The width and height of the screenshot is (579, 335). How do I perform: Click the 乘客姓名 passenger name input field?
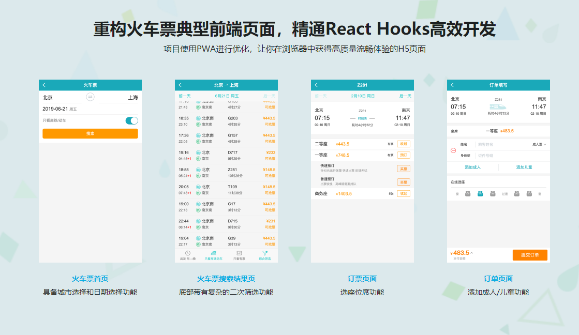485,144
